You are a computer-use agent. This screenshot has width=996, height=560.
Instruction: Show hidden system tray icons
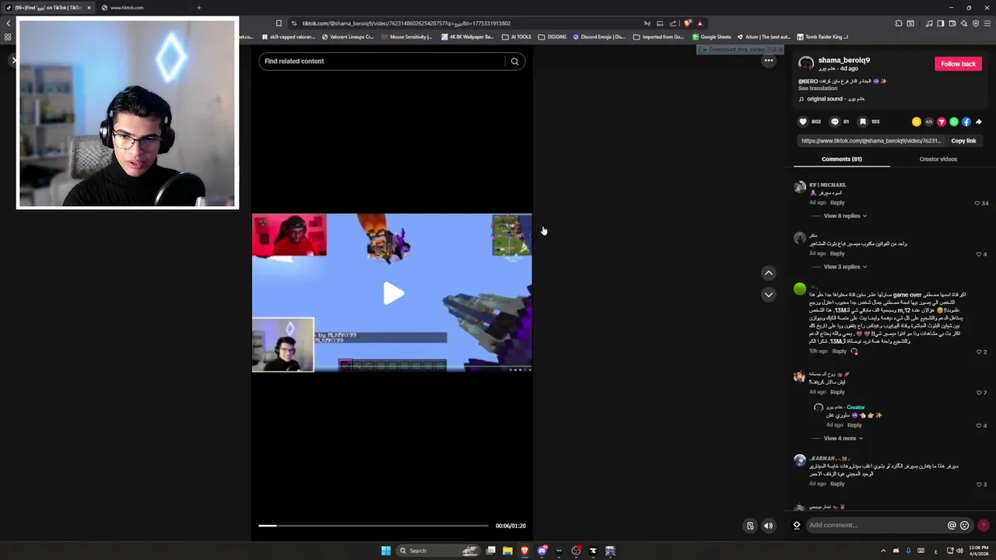(x=883, y=551)
